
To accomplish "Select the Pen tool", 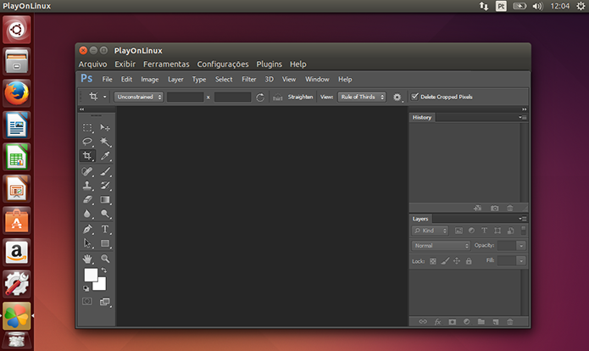I will pyautogui.click(x=87, y=229).
